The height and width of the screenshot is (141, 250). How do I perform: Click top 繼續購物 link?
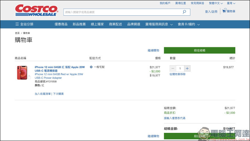coord(153,50)
